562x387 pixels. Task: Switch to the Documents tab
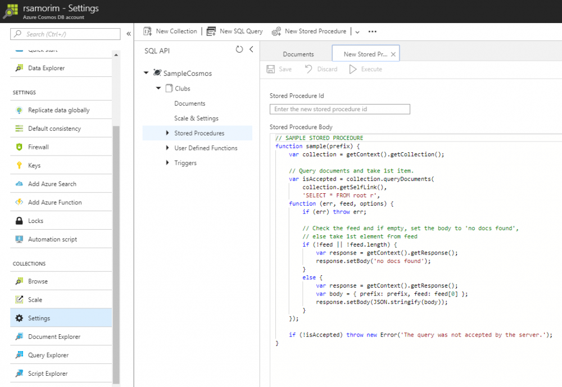click(x=298, y=53)
